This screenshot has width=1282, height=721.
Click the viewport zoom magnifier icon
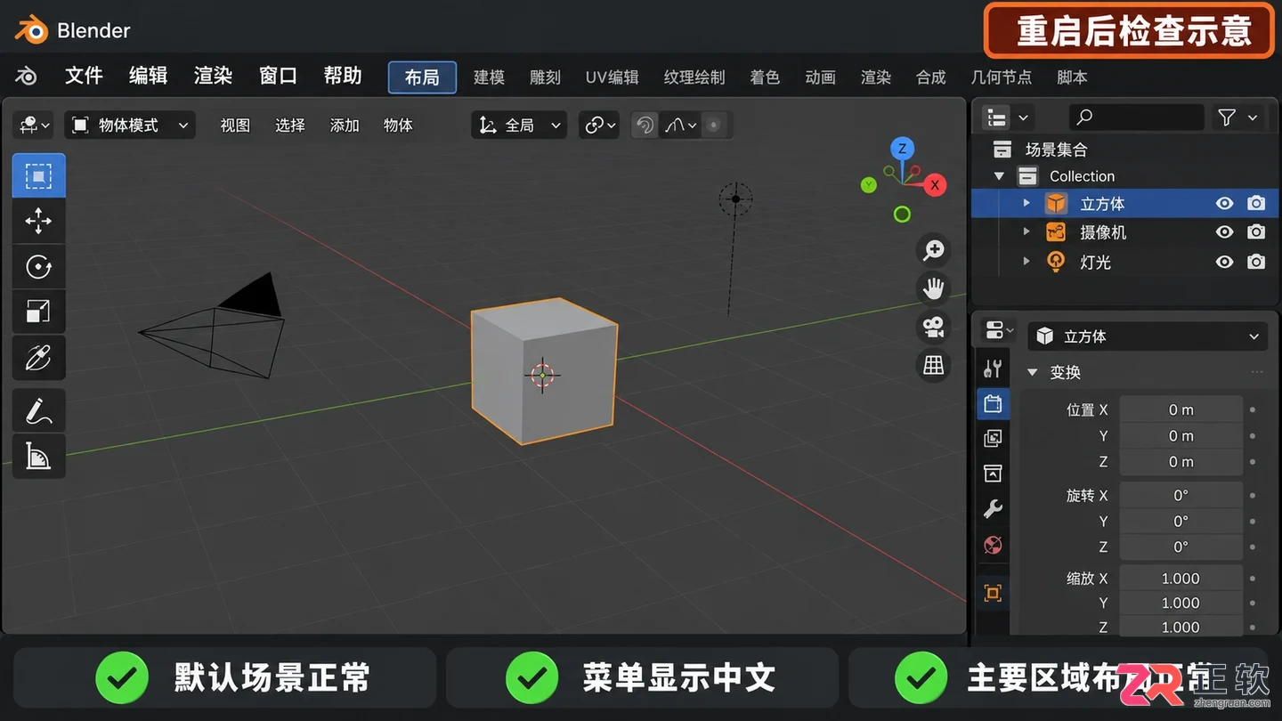tap(933, 251)
